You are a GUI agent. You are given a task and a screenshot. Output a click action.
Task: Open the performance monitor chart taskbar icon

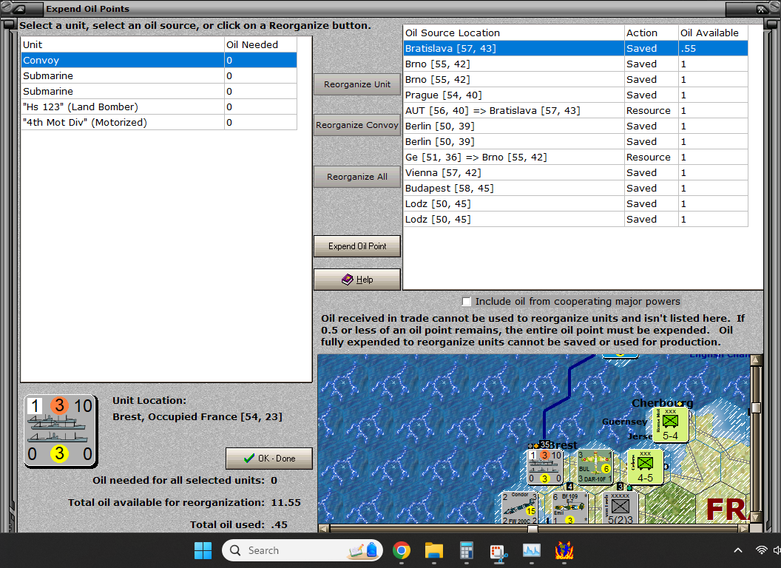[x=532, y=550]
